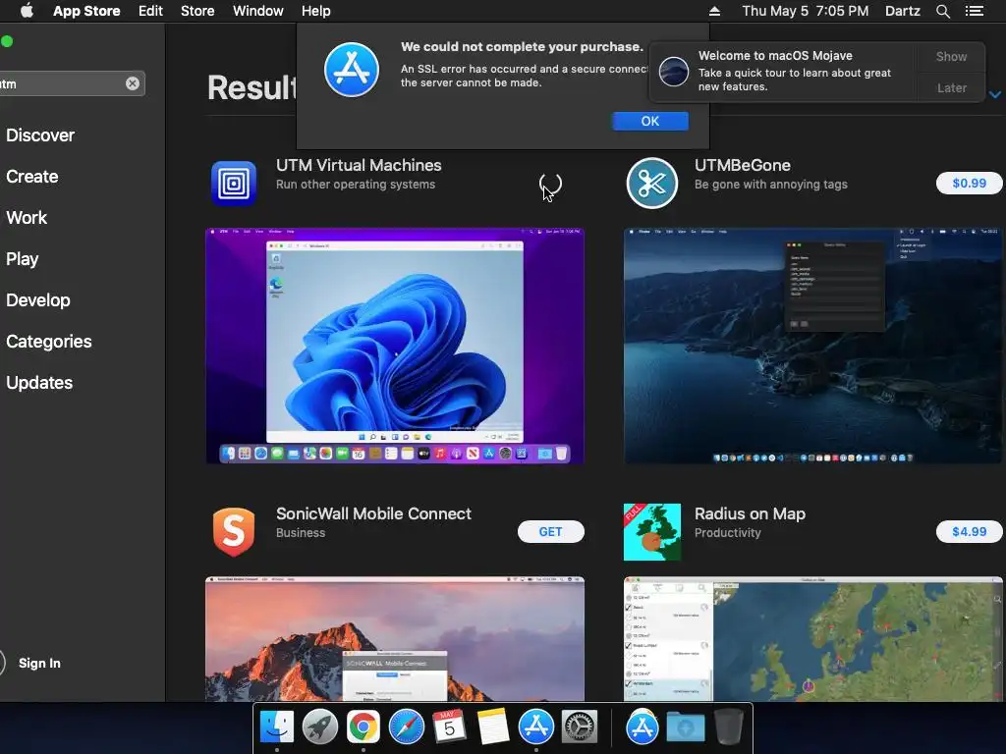Open the UTMBeGone app title
Screen dimensions: 1006x754
pos(743,165)
